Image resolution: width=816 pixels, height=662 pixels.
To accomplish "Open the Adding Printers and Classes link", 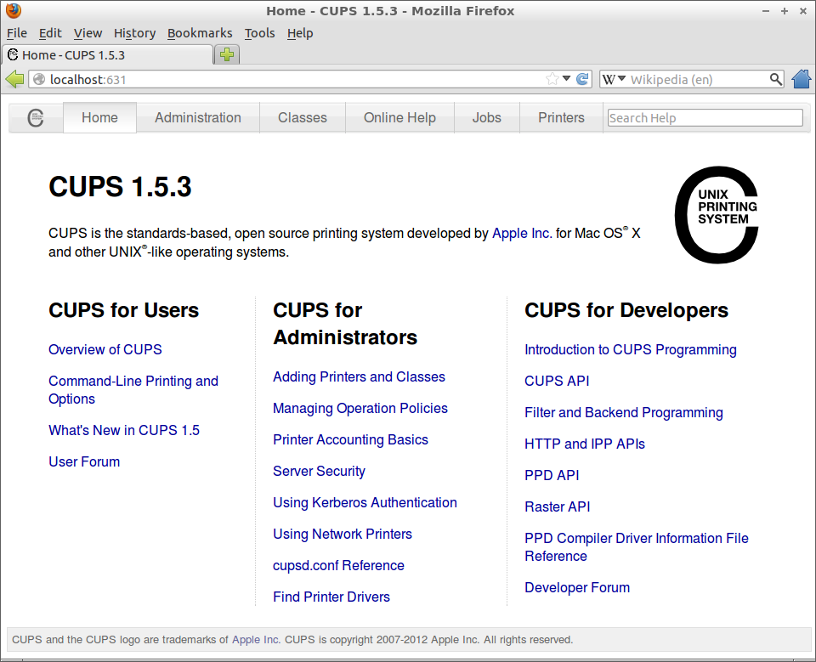I will coord(359,376).
